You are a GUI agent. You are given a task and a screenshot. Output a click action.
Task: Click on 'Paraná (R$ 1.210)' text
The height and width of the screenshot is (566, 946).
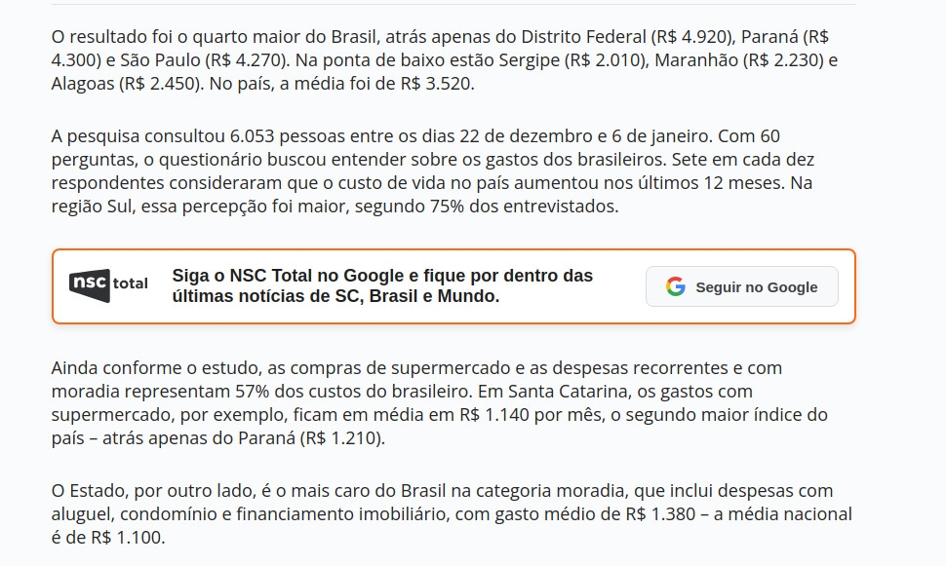(x=312, y=437)
